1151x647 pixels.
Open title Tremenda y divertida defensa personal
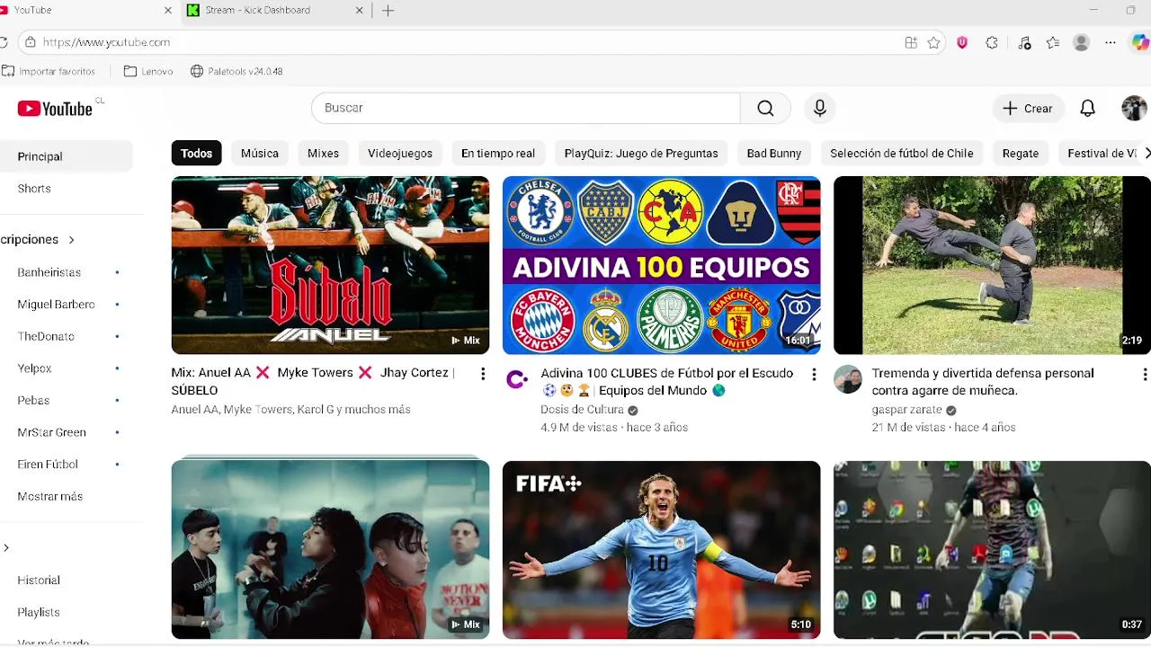click(983, 382)
